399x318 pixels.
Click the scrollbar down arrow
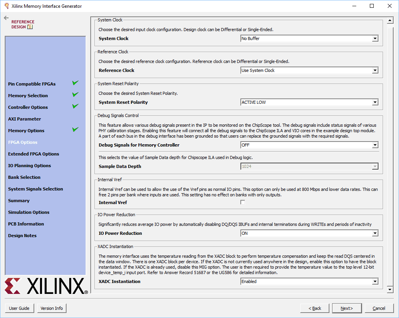[x=390, y=290]
